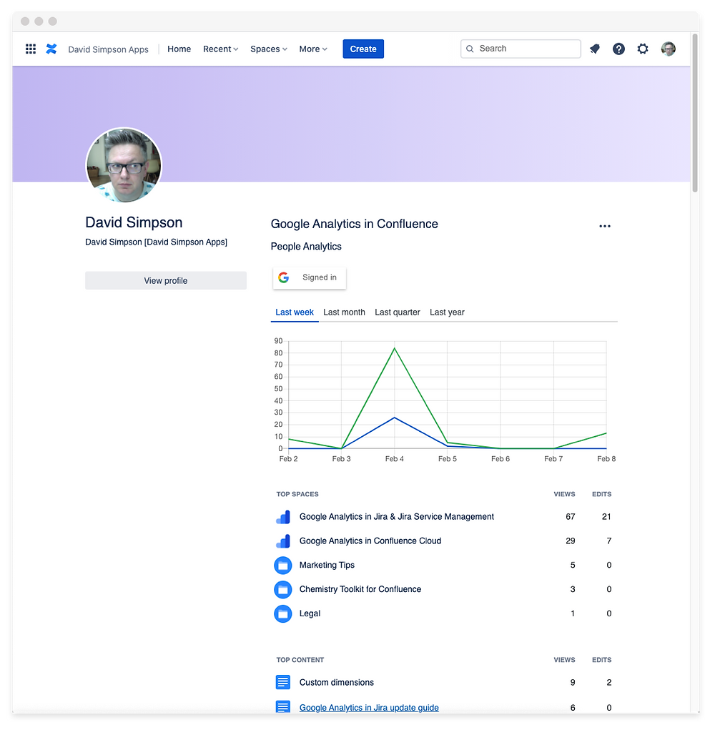Click views value 67 in Top Spaces

tap(571, 517)
